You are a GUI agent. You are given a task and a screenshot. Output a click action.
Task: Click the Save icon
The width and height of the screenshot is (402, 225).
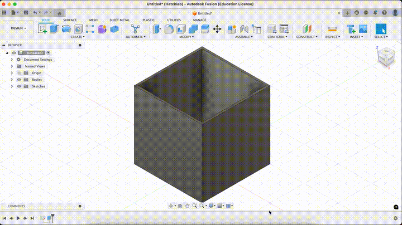pyautogui.click(x=26, y=12)
